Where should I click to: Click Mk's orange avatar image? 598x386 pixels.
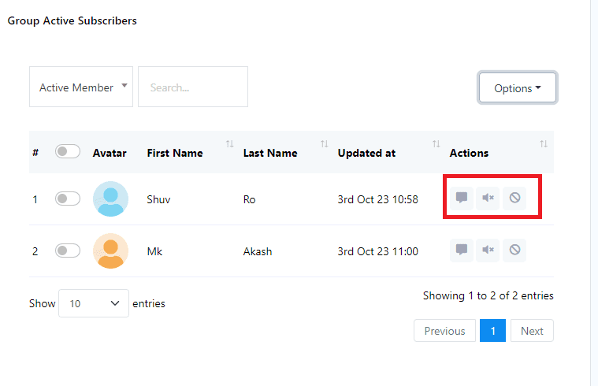(x=110, y=251)
